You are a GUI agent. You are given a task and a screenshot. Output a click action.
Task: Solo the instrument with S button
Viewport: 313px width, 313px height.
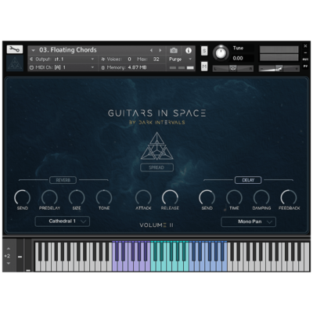coord(204,51)
